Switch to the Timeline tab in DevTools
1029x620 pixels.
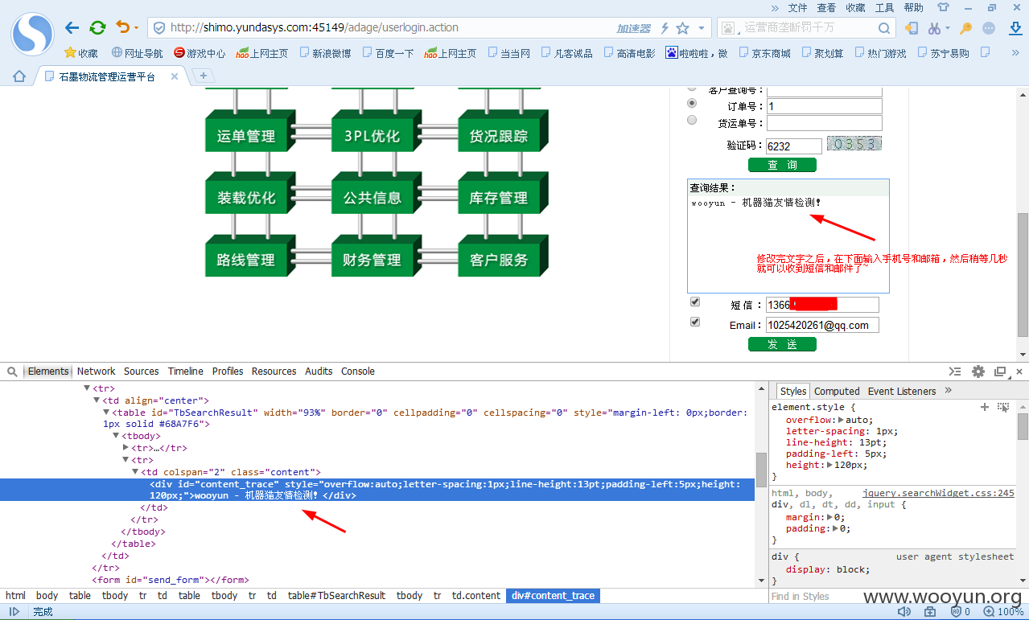pos(186,372)
